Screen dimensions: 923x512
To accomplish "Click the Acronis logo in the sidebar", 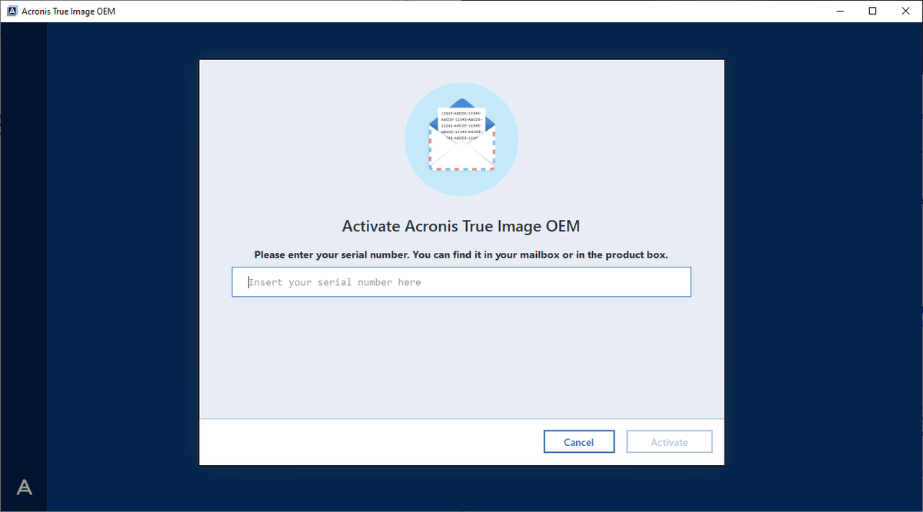I will 25,487.
